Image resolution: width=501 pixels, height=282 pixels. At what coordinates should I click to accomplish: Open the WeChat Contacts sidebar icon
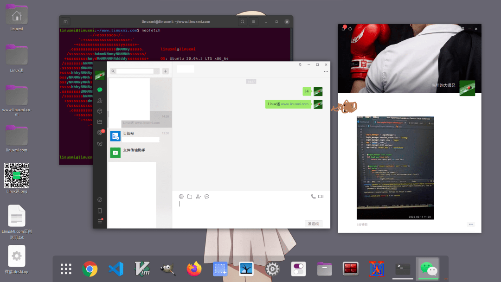[x=100, y=100]
